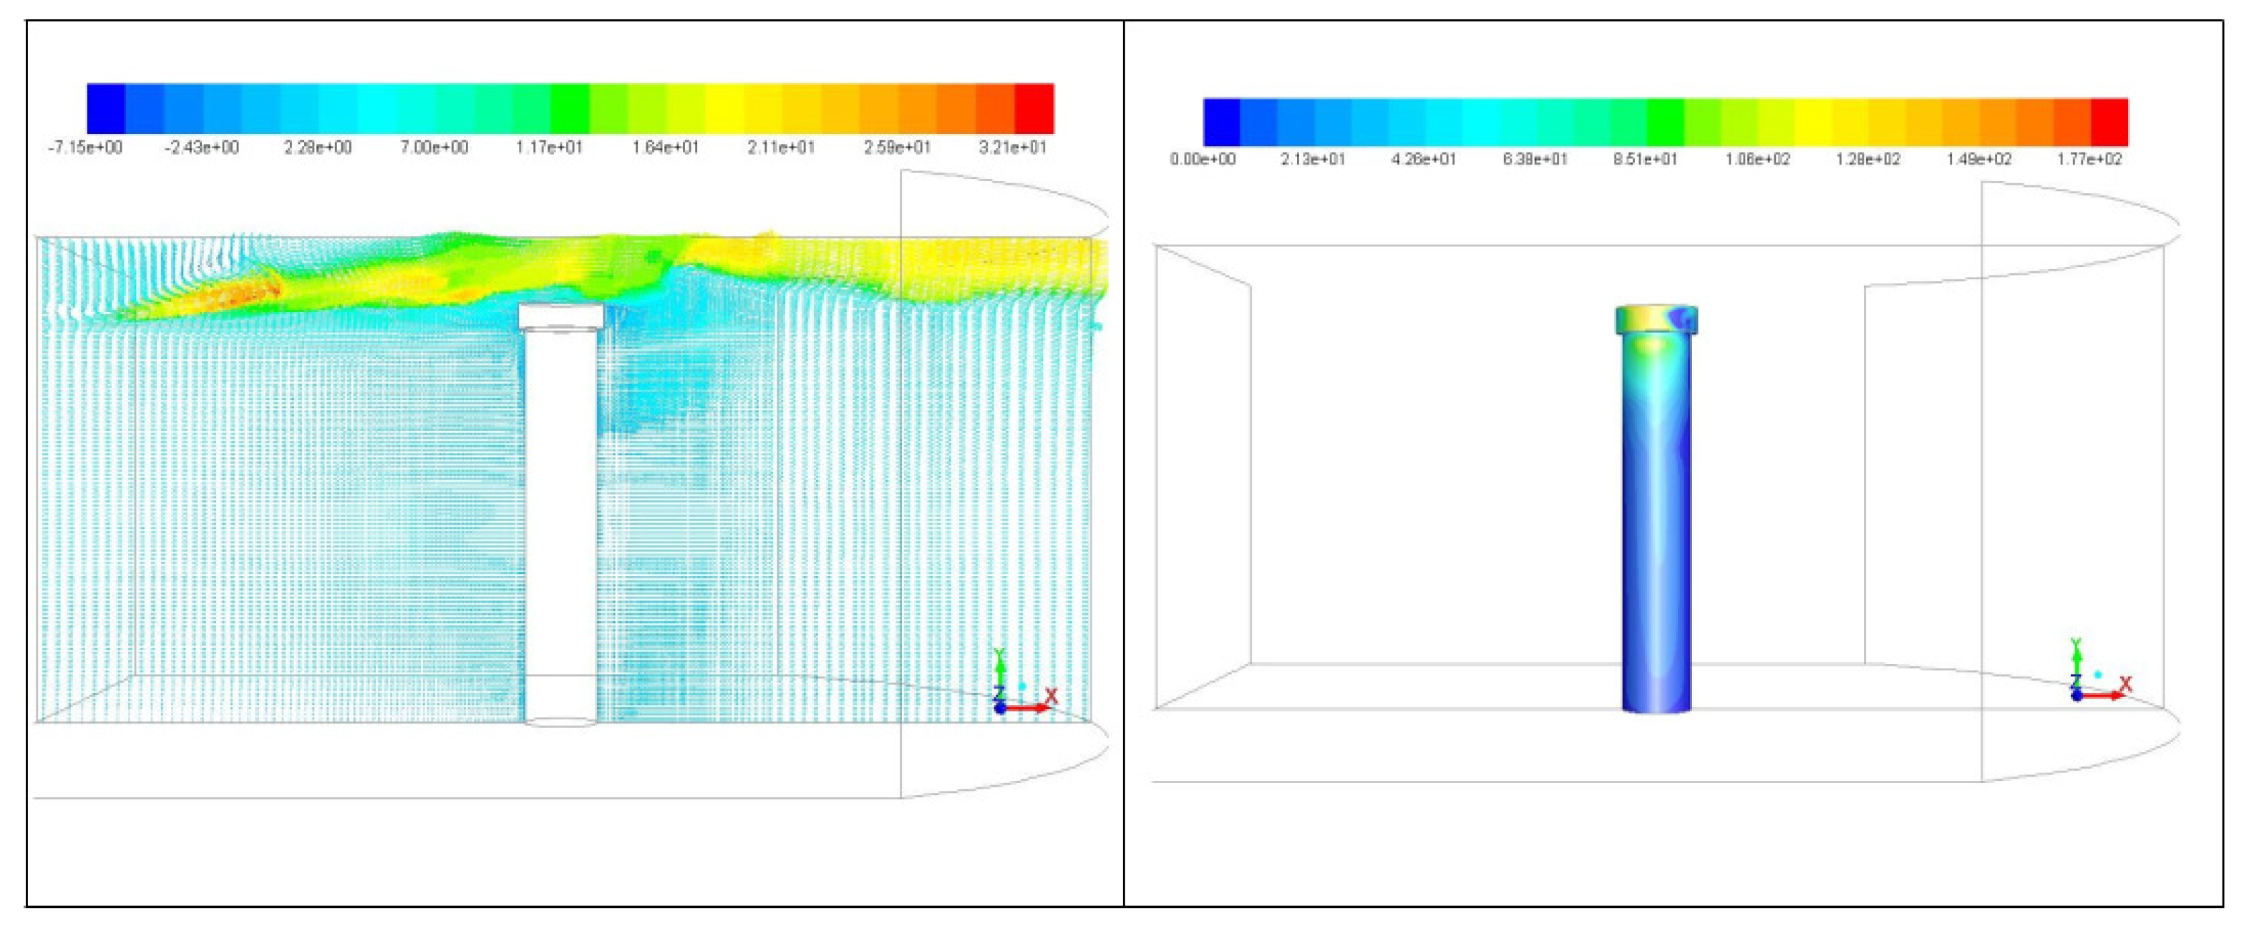Click the dark blue swatch on left color bar
Viewport: 2244px width, 929px height.
click(x=106, y=108)
